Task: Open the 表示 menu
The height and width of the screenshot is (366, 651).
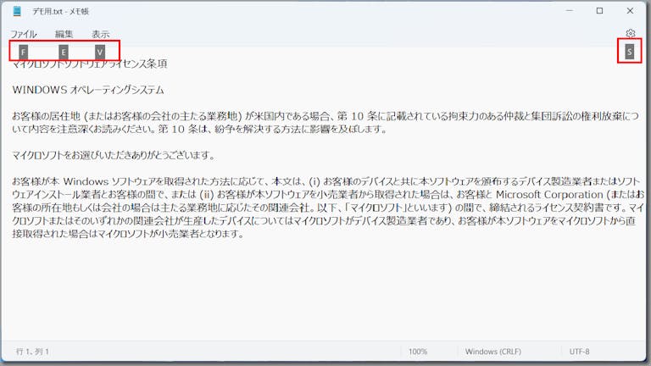Action: pos(101,34)
